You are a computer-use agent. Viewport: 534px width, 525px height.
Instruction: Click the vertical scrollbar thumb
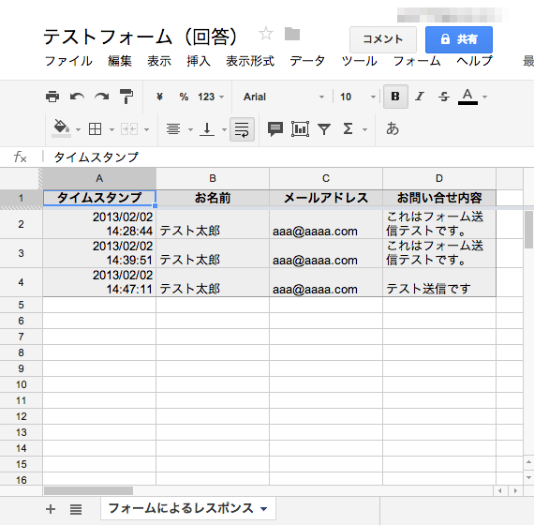pos(528,230)
